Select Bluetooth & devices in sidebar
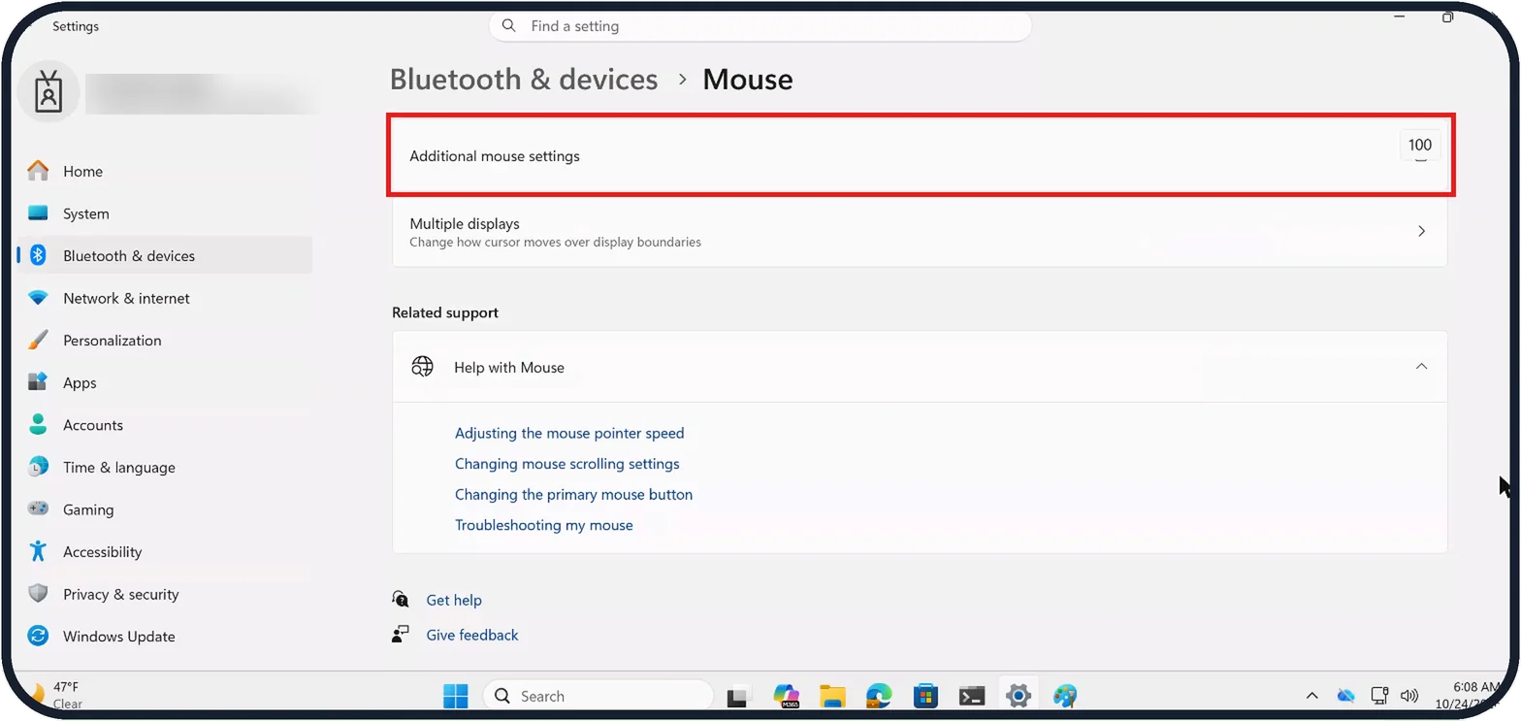1521x721 pixels. point(163,255)
